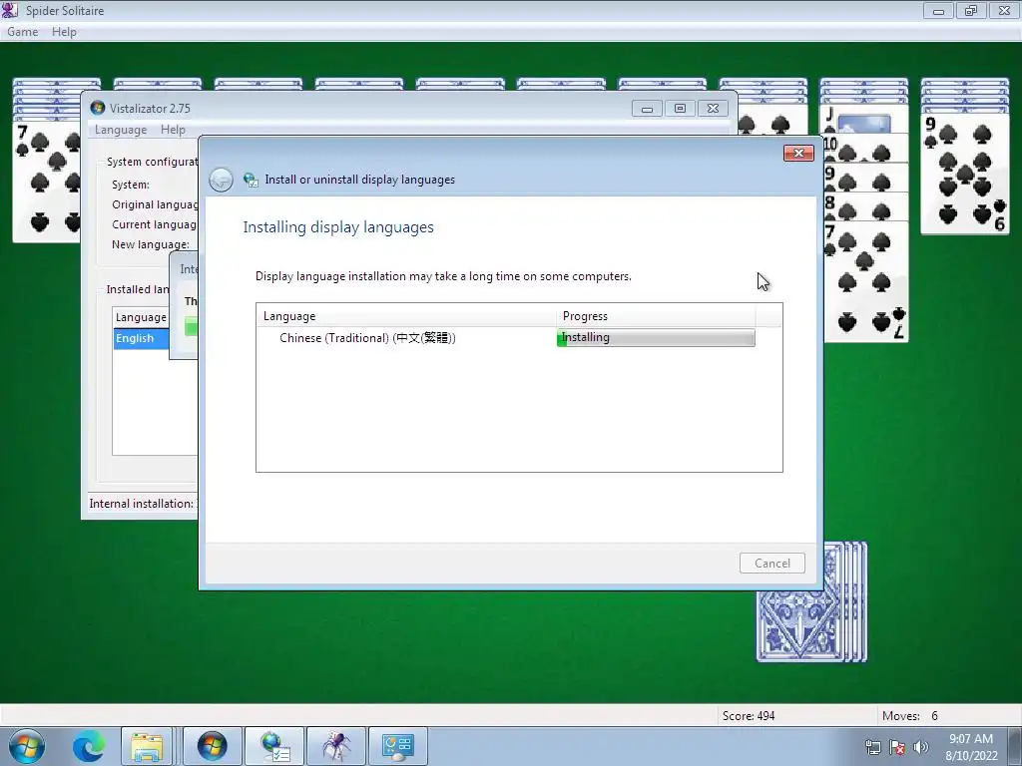Click the 8 of spades in the ninth column
The image size is (1022, 766).
point(865,207)
